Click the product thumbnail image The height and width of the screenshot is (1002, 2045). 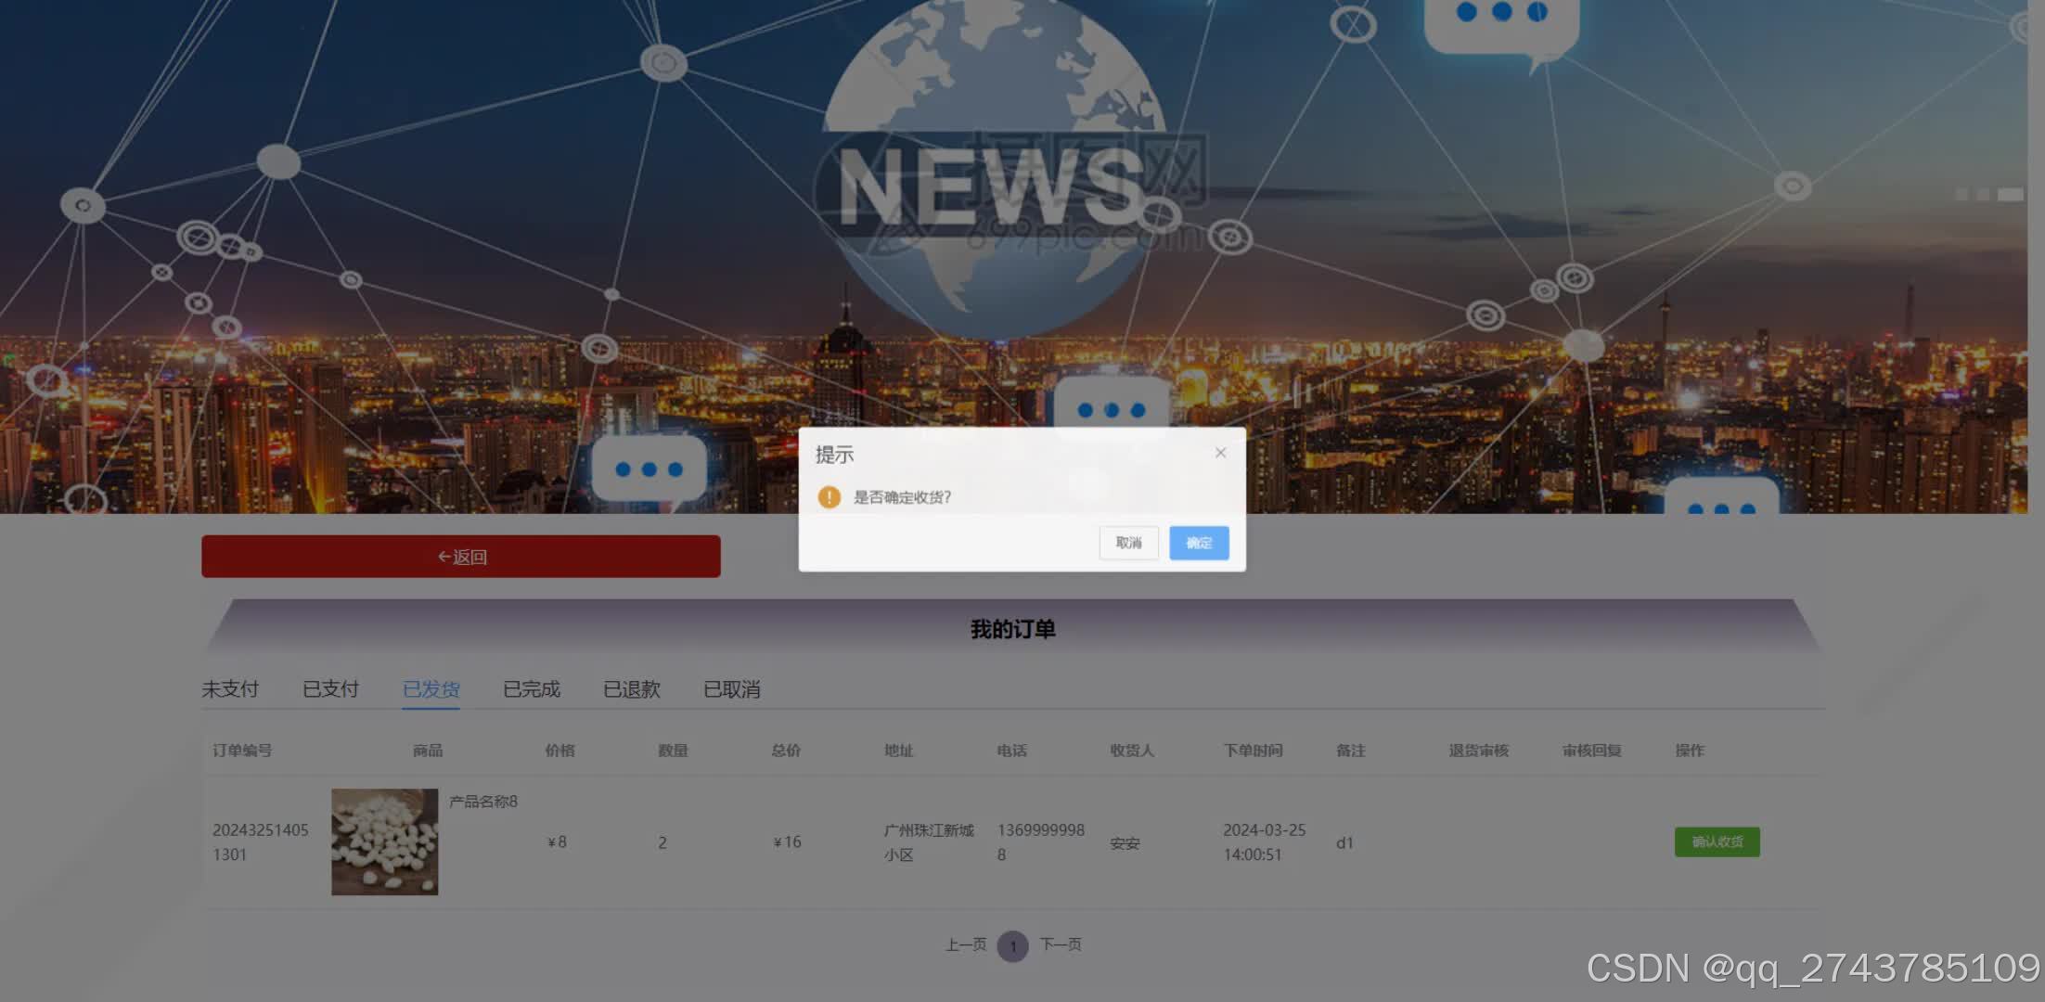pyautogui.click(x=384, y=841)
